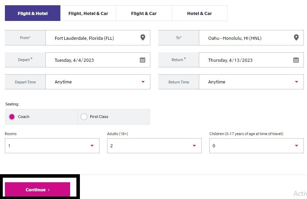Image resolution: width=307 pixels, height=199 pixels.
Task: Open the Rooms dropdown
Action: tap(52, 146)
